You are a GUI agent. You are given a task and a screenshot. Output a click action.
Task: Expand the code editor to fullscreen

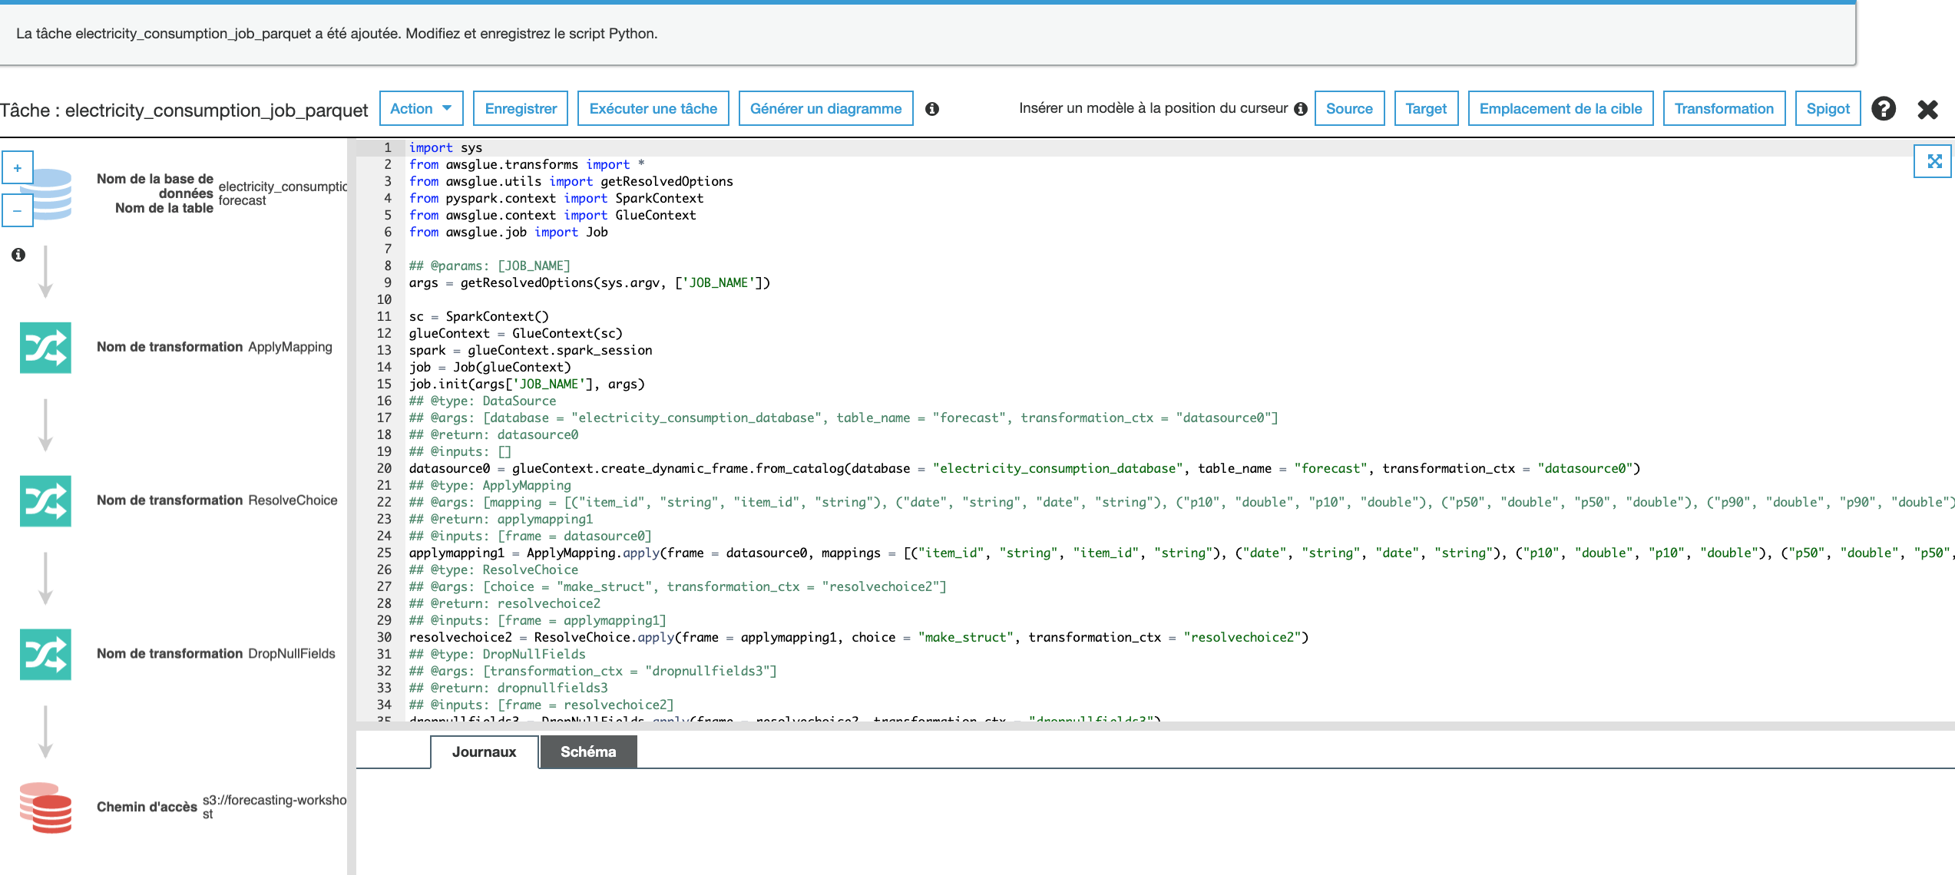[x=1934, y=161]
